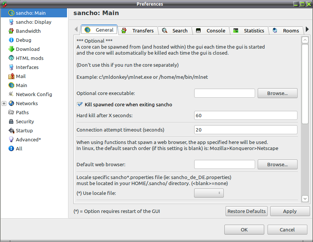Show earlier tabs with left arrow

[x=76, y=29]
